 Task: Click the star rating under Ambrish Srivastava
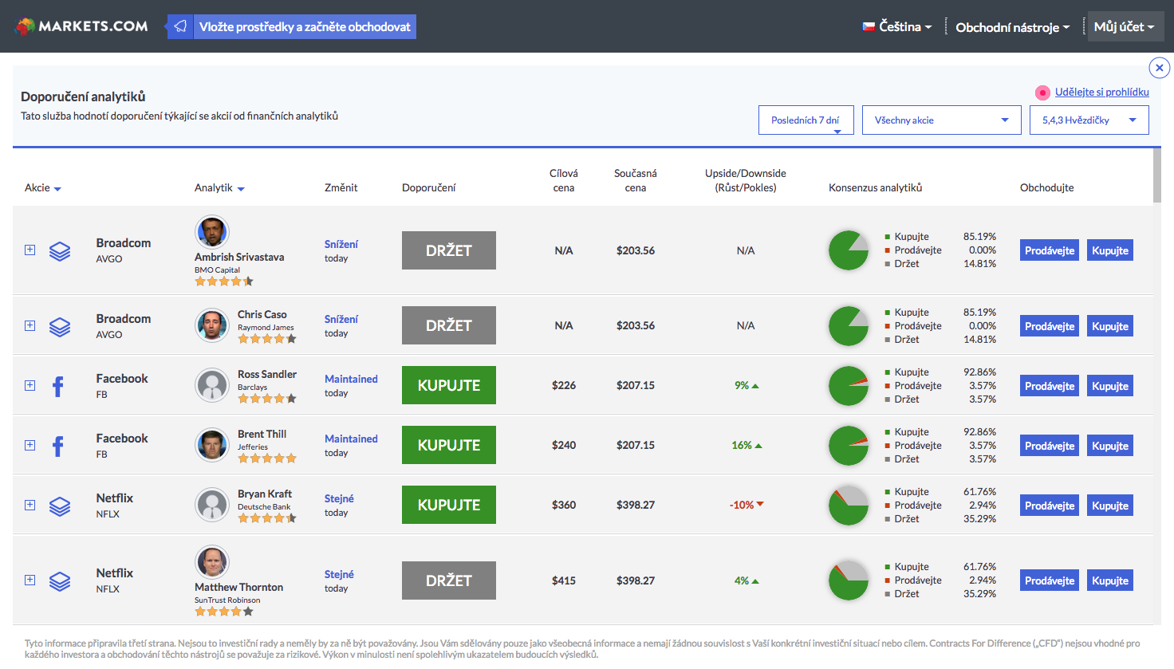(224, 281)
